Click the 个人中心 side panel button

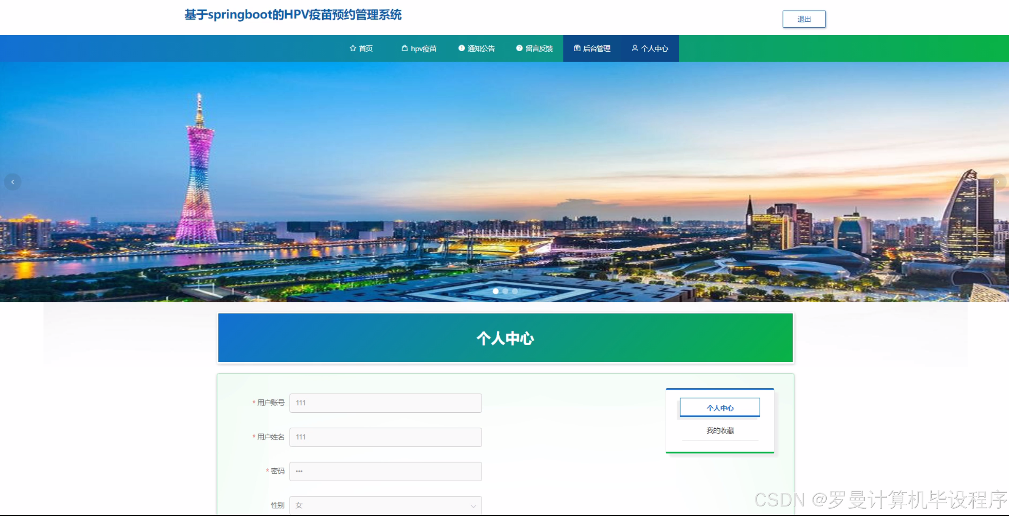(720, 408)
